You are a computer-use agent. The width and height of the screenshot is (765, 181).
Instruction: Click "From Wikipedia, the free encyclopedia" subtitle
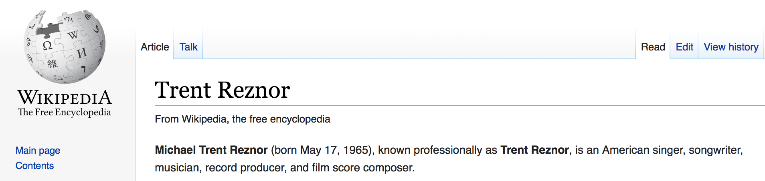tap(242, 119)
